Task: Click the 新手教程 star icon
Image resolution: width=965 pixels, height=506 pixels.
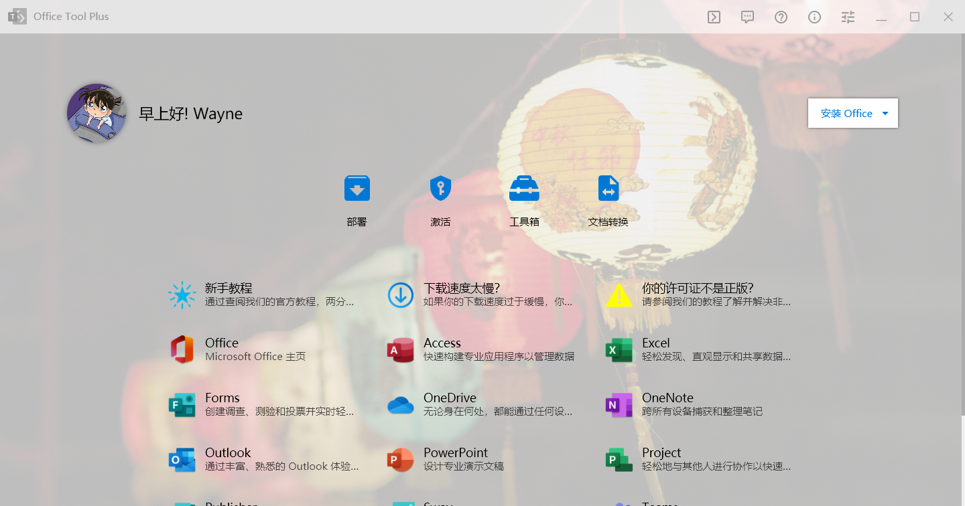Action: click(x=182, y=294)
